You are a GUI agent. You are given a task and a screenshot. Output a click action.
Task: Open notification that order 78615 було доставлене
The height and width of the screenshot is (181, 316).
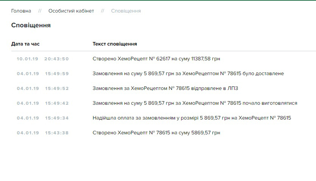pos(188,74)
